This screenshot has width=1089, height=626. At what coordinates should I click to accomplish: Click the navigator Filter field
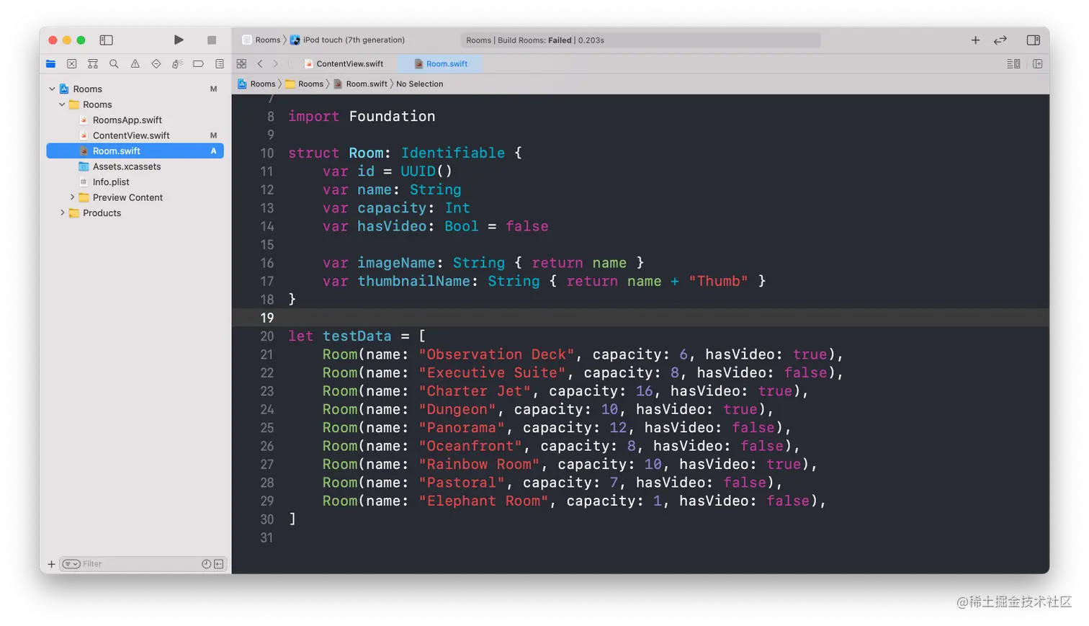point(140,564)
